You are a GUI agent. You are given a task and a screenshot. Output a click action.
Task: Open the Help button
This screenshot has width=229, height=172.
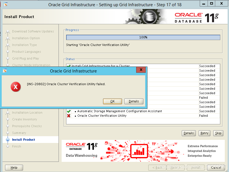14,167
